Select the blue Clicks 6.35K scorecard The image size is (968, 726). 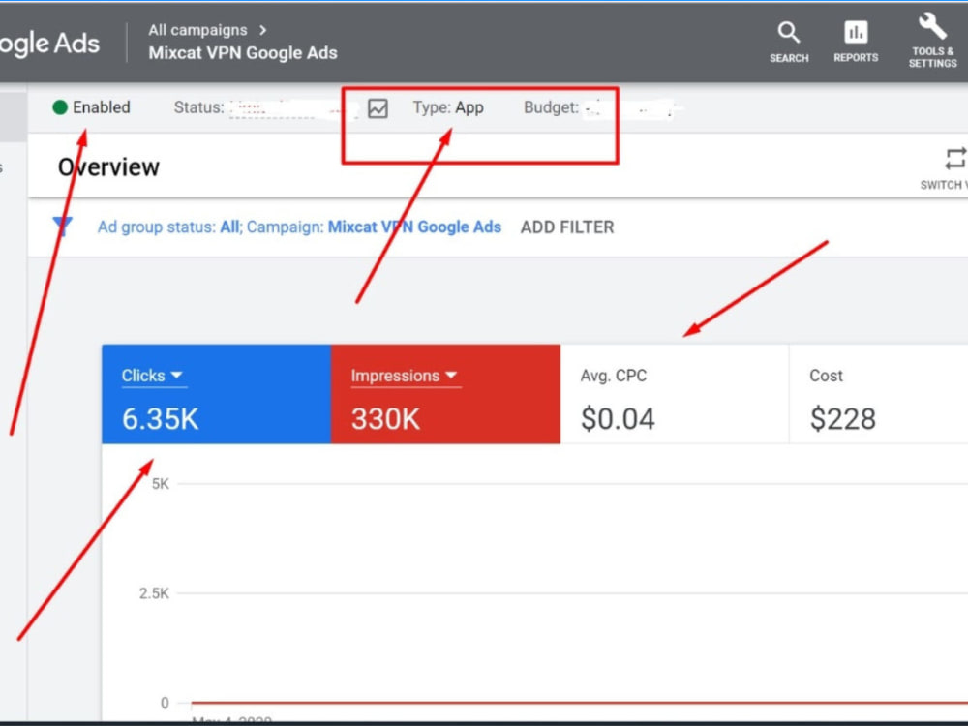(216, 394)
